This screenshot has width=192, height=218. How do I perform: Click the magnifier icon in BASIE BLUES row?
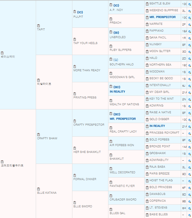[x=189, y=215]
